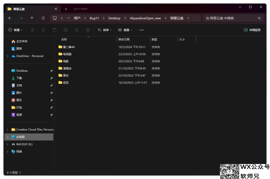Click the Cut scissors icon in toolbar

click(32, 30)
